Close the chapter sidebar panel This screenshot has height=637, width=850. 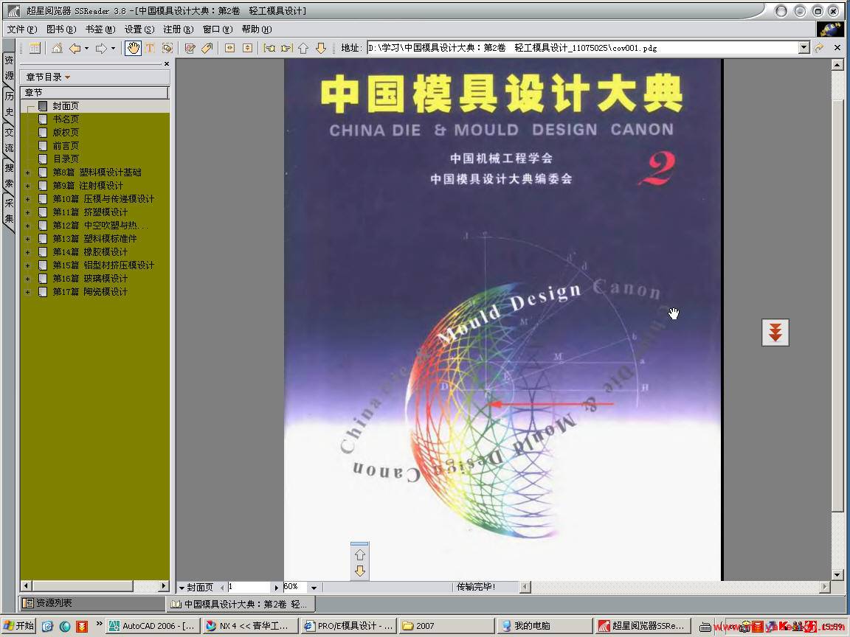(x=167, y=64)
